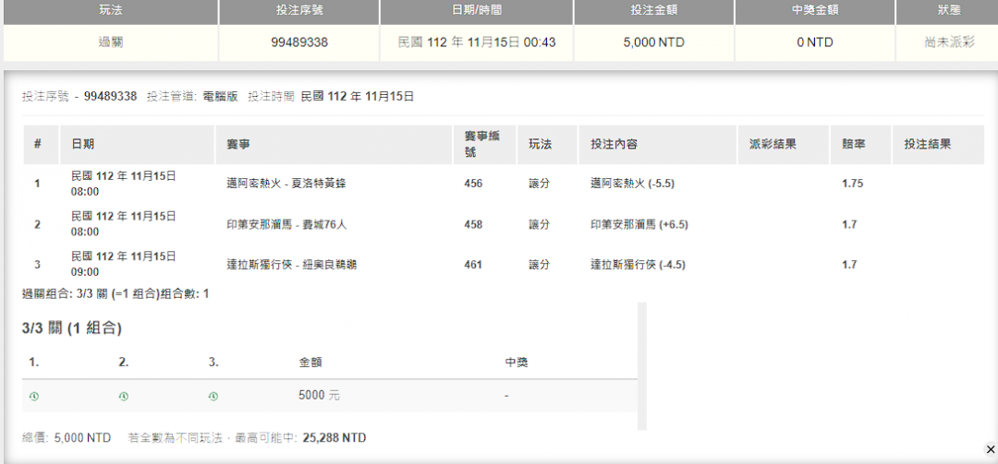Image resolution: width=998 pixels, height=464 pixels.
Task: Click the 投注內容 column header
Action: 658,144
